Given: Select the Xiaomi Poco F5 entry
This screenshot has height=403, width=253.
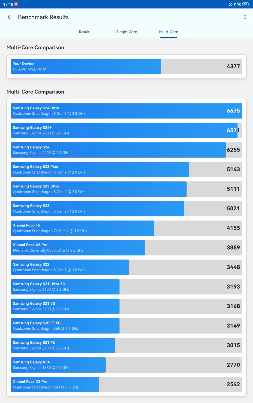Looking at the screenshot, I should click(126, 228).
